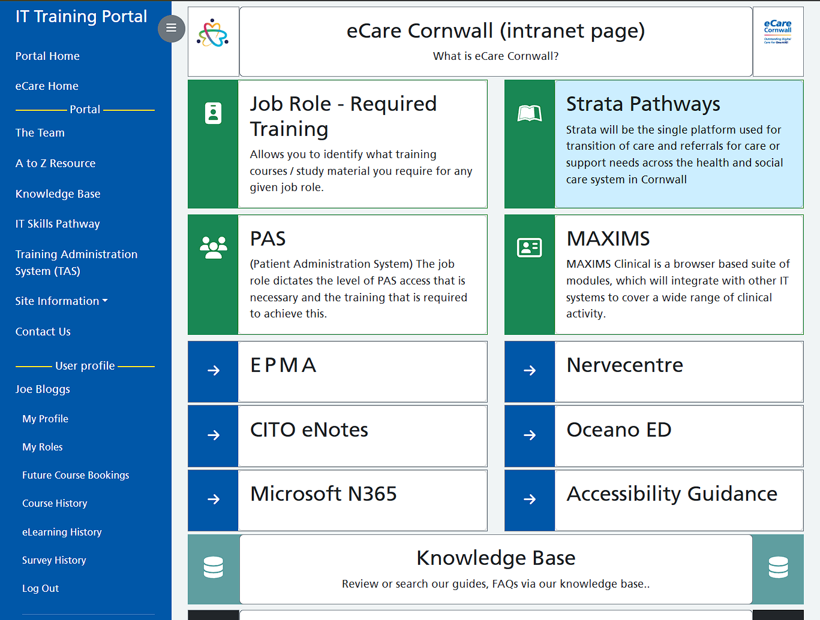The width and height of the screenshot is (820, 620).
Task: Open the PAS card title
Action: pos(268,239)
